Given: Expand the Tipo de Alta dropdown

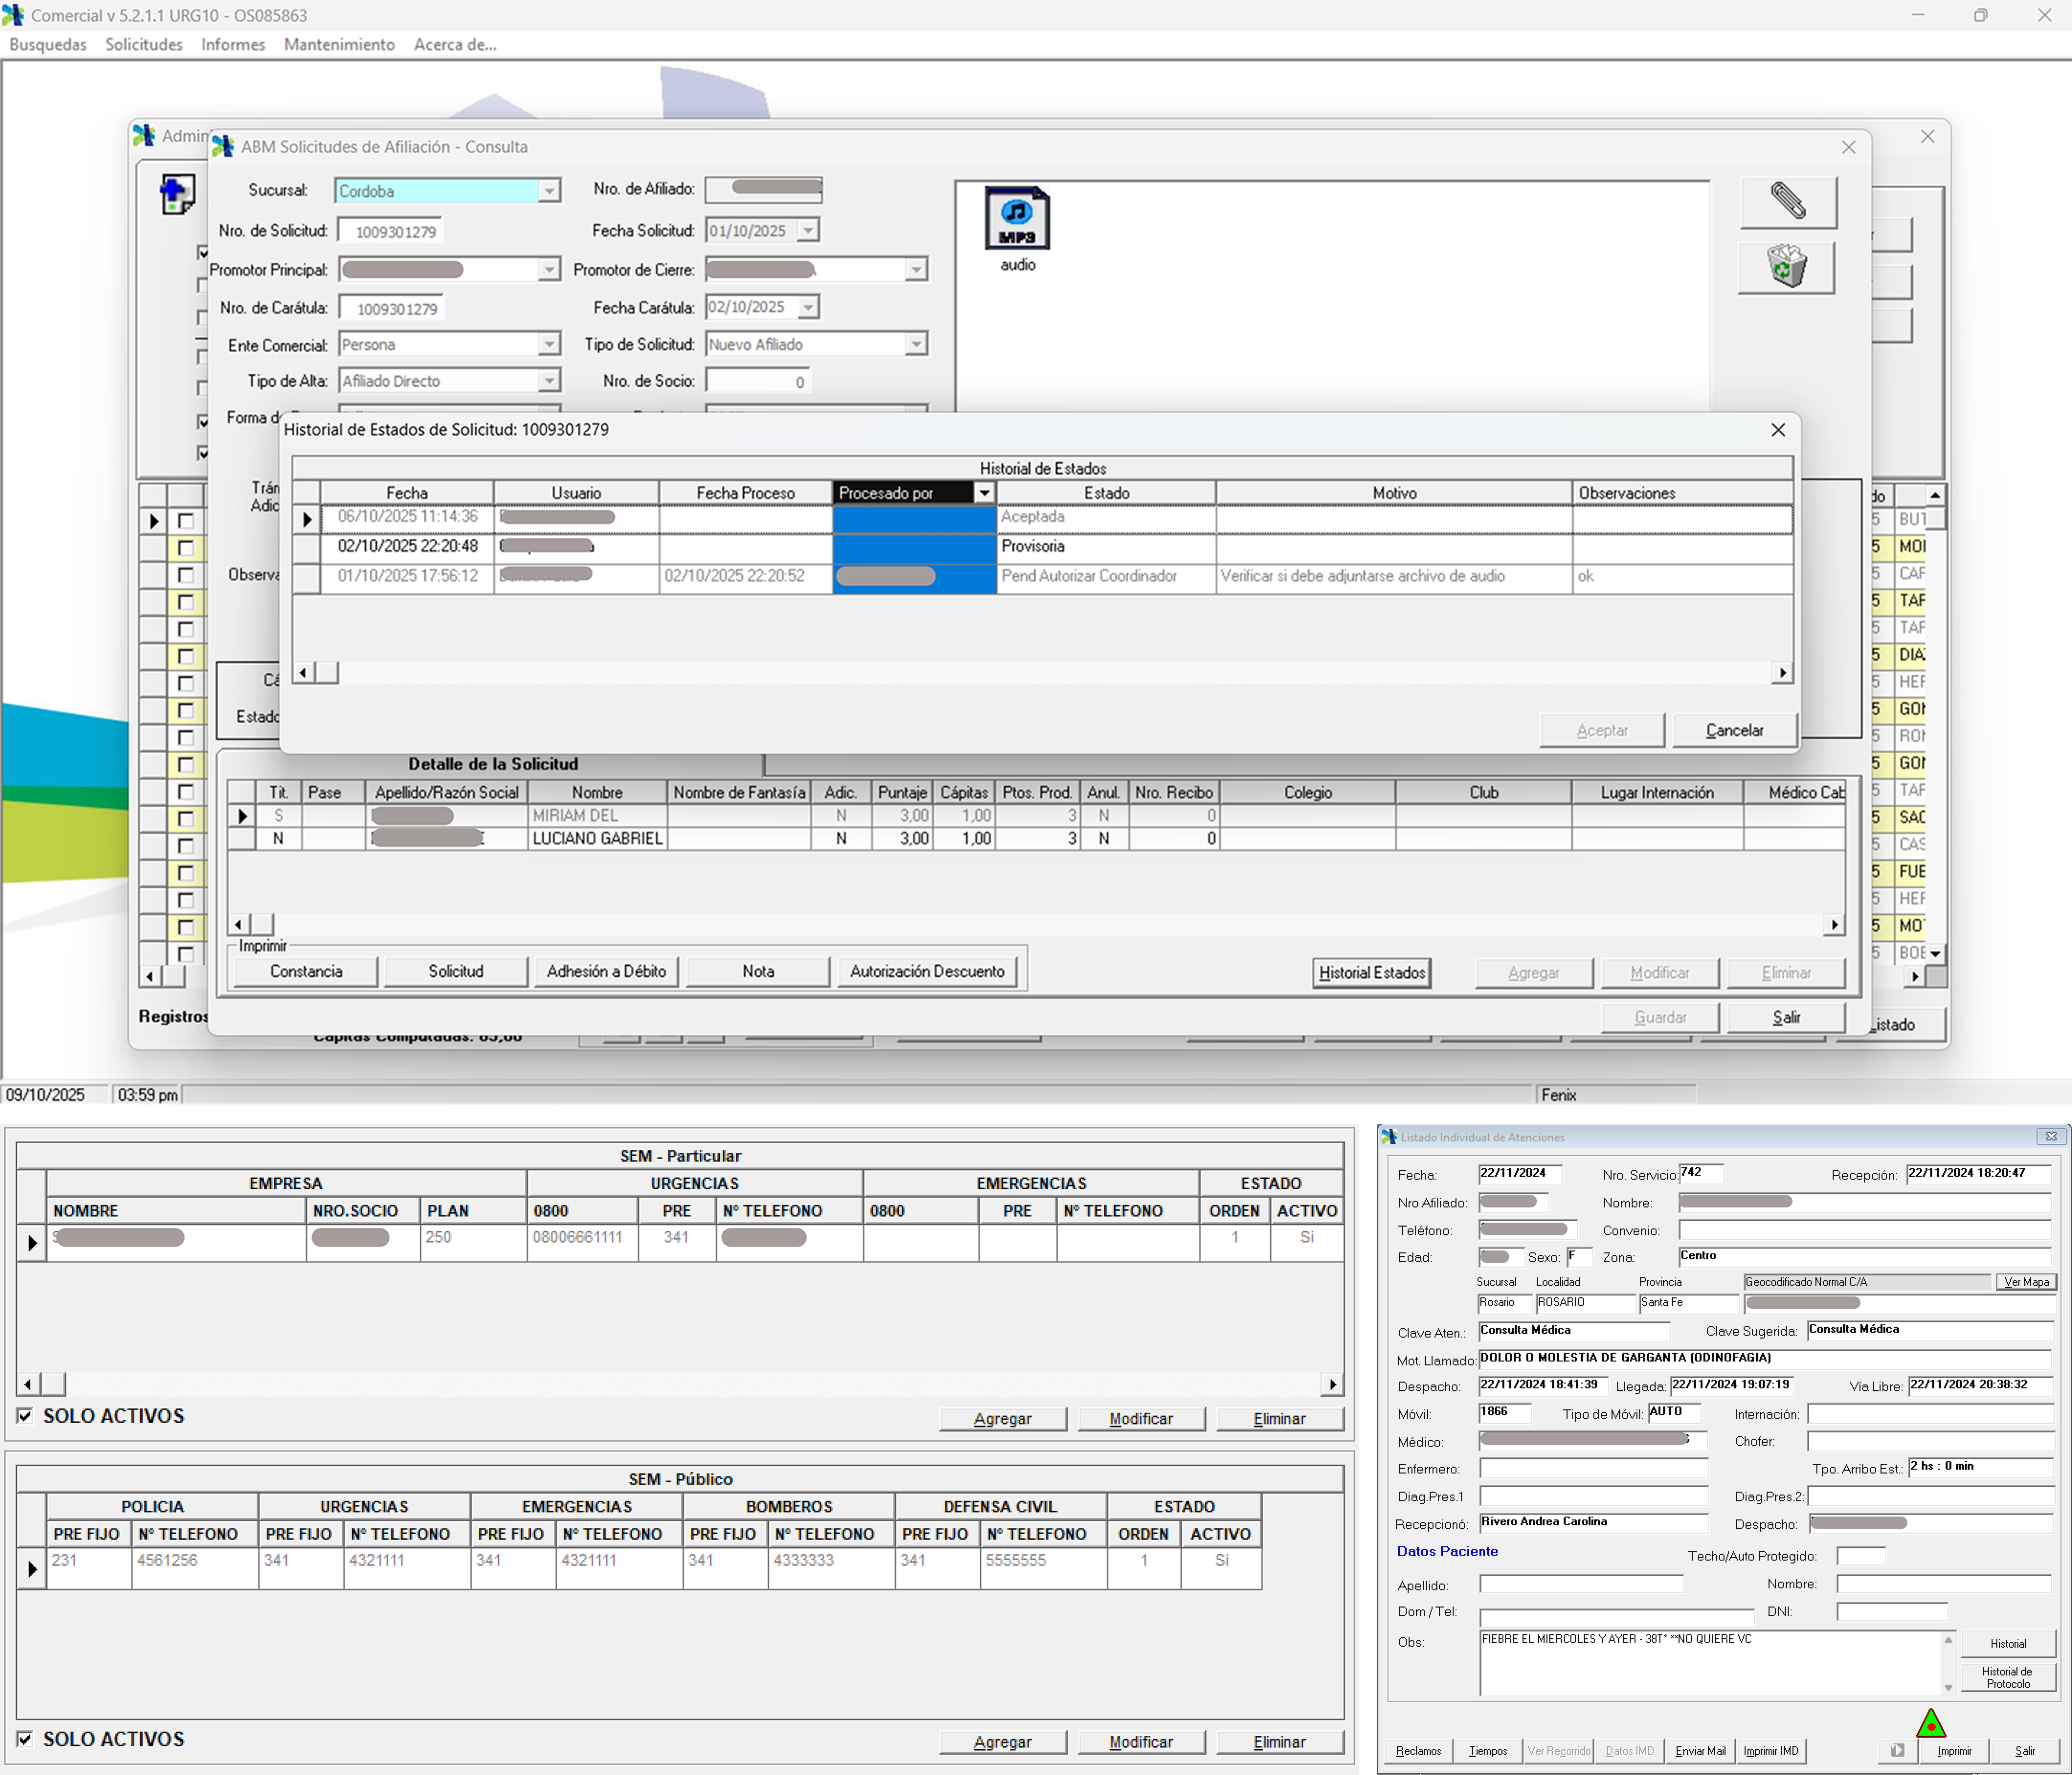Looking at the screenshot, I should pos(549,382).
